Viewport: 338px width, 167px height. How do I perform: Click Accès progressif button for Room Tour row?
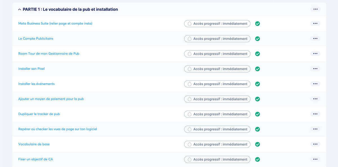pos(217,54)
